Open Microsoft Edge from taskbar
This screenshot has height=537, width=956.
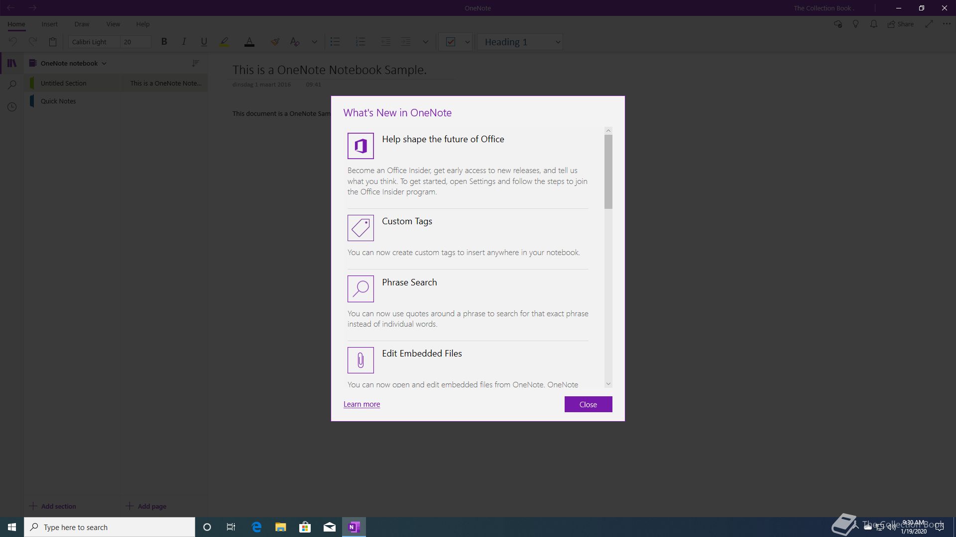coord(256,527)
